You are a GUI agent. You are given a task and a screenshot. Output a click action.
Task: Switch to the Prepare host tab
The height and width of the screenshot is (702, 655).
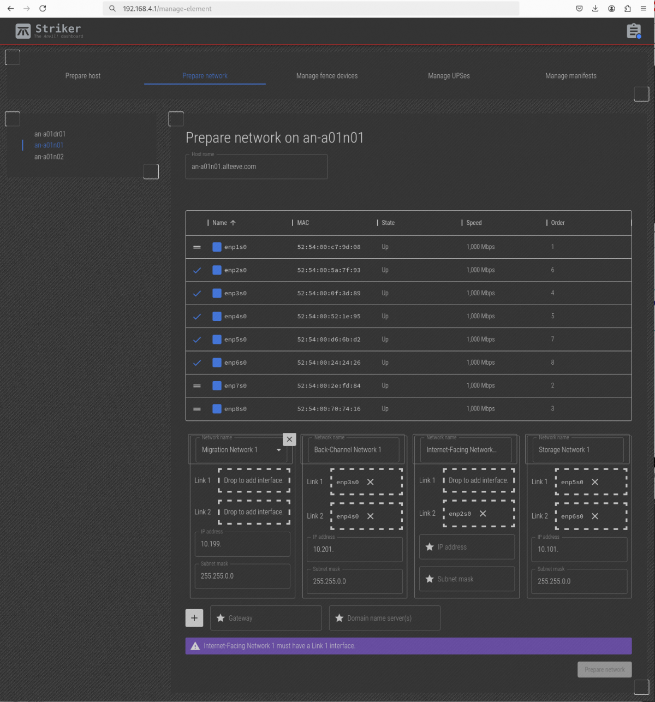83,76
